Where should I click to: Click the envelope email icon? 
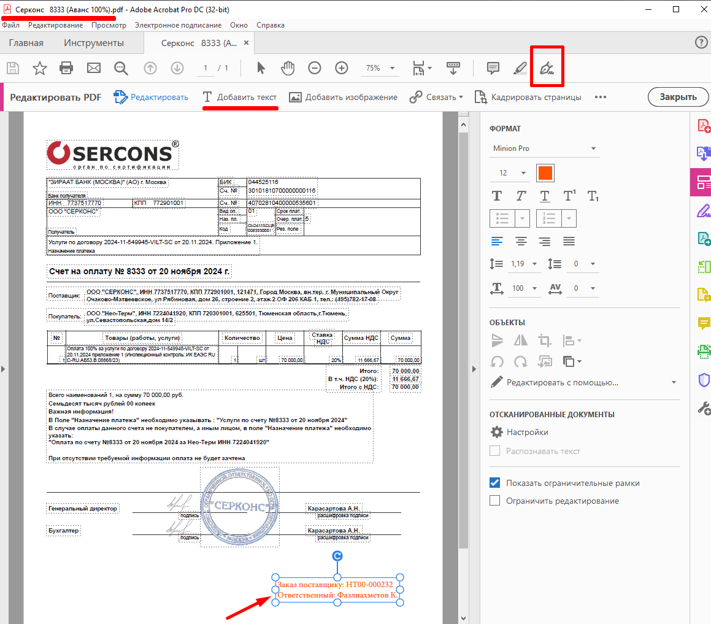tap(94, 68)
